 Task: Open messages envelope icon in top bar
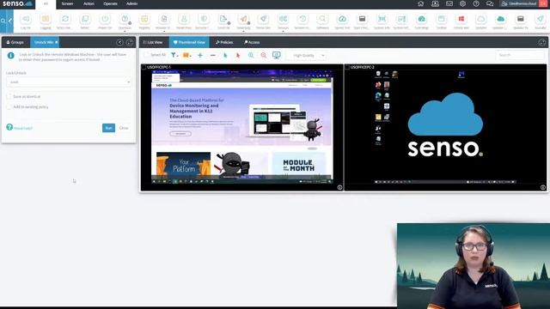pyautogui.click(x=449, y=3)
